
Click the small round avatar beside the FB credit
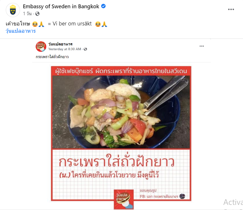coord(182,196)
